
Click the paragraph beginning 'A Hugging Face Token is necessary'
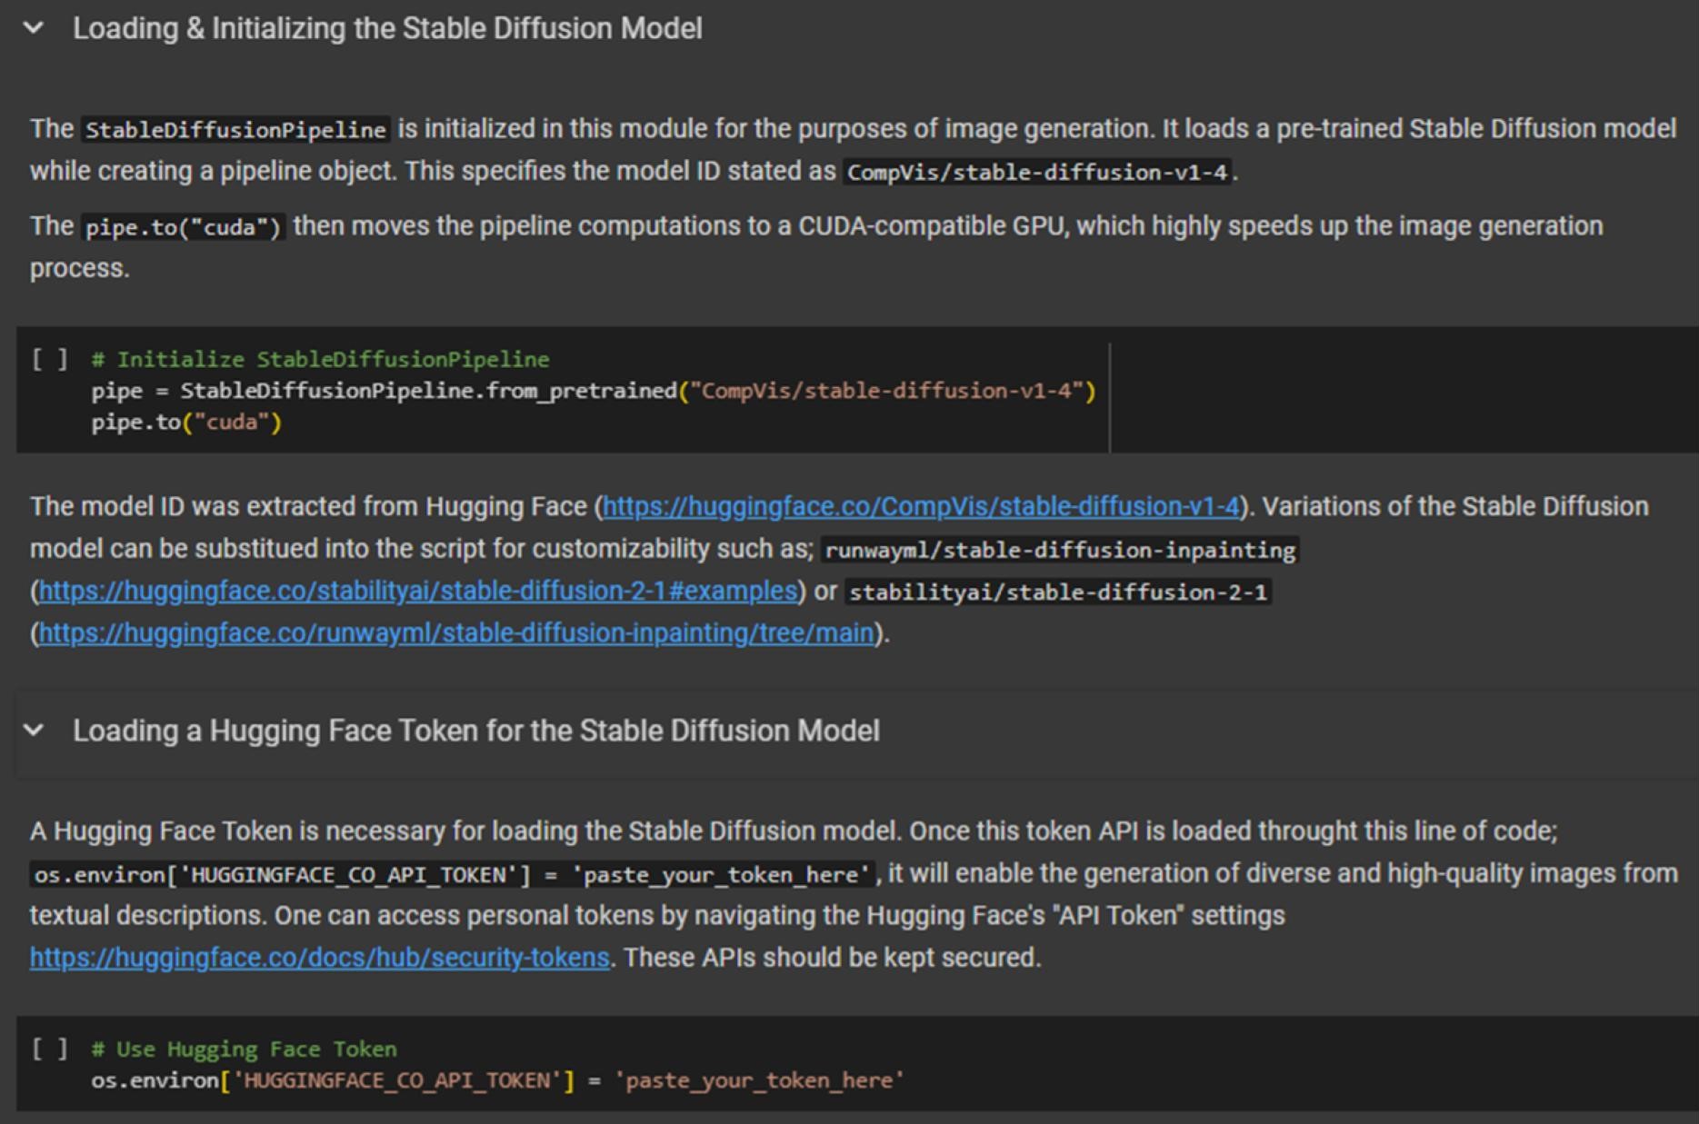[x=854, y=894]
